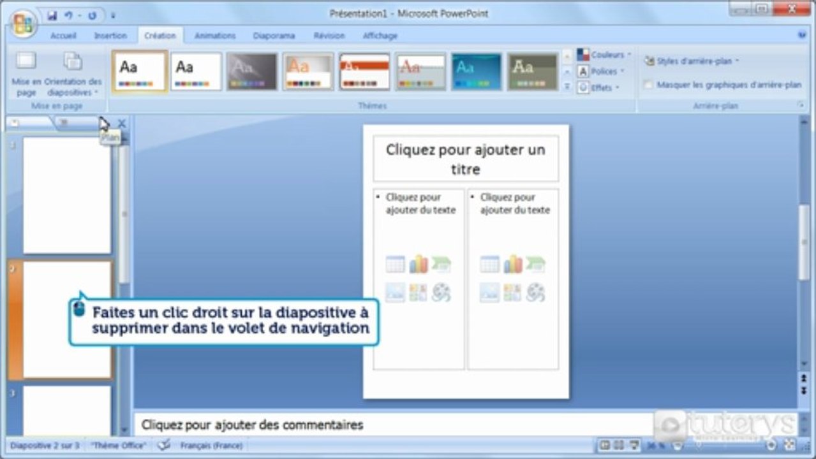Apply the pale green theme thumbnail
The width and height of the screenshot is (816, 459).
coord(420,71)
